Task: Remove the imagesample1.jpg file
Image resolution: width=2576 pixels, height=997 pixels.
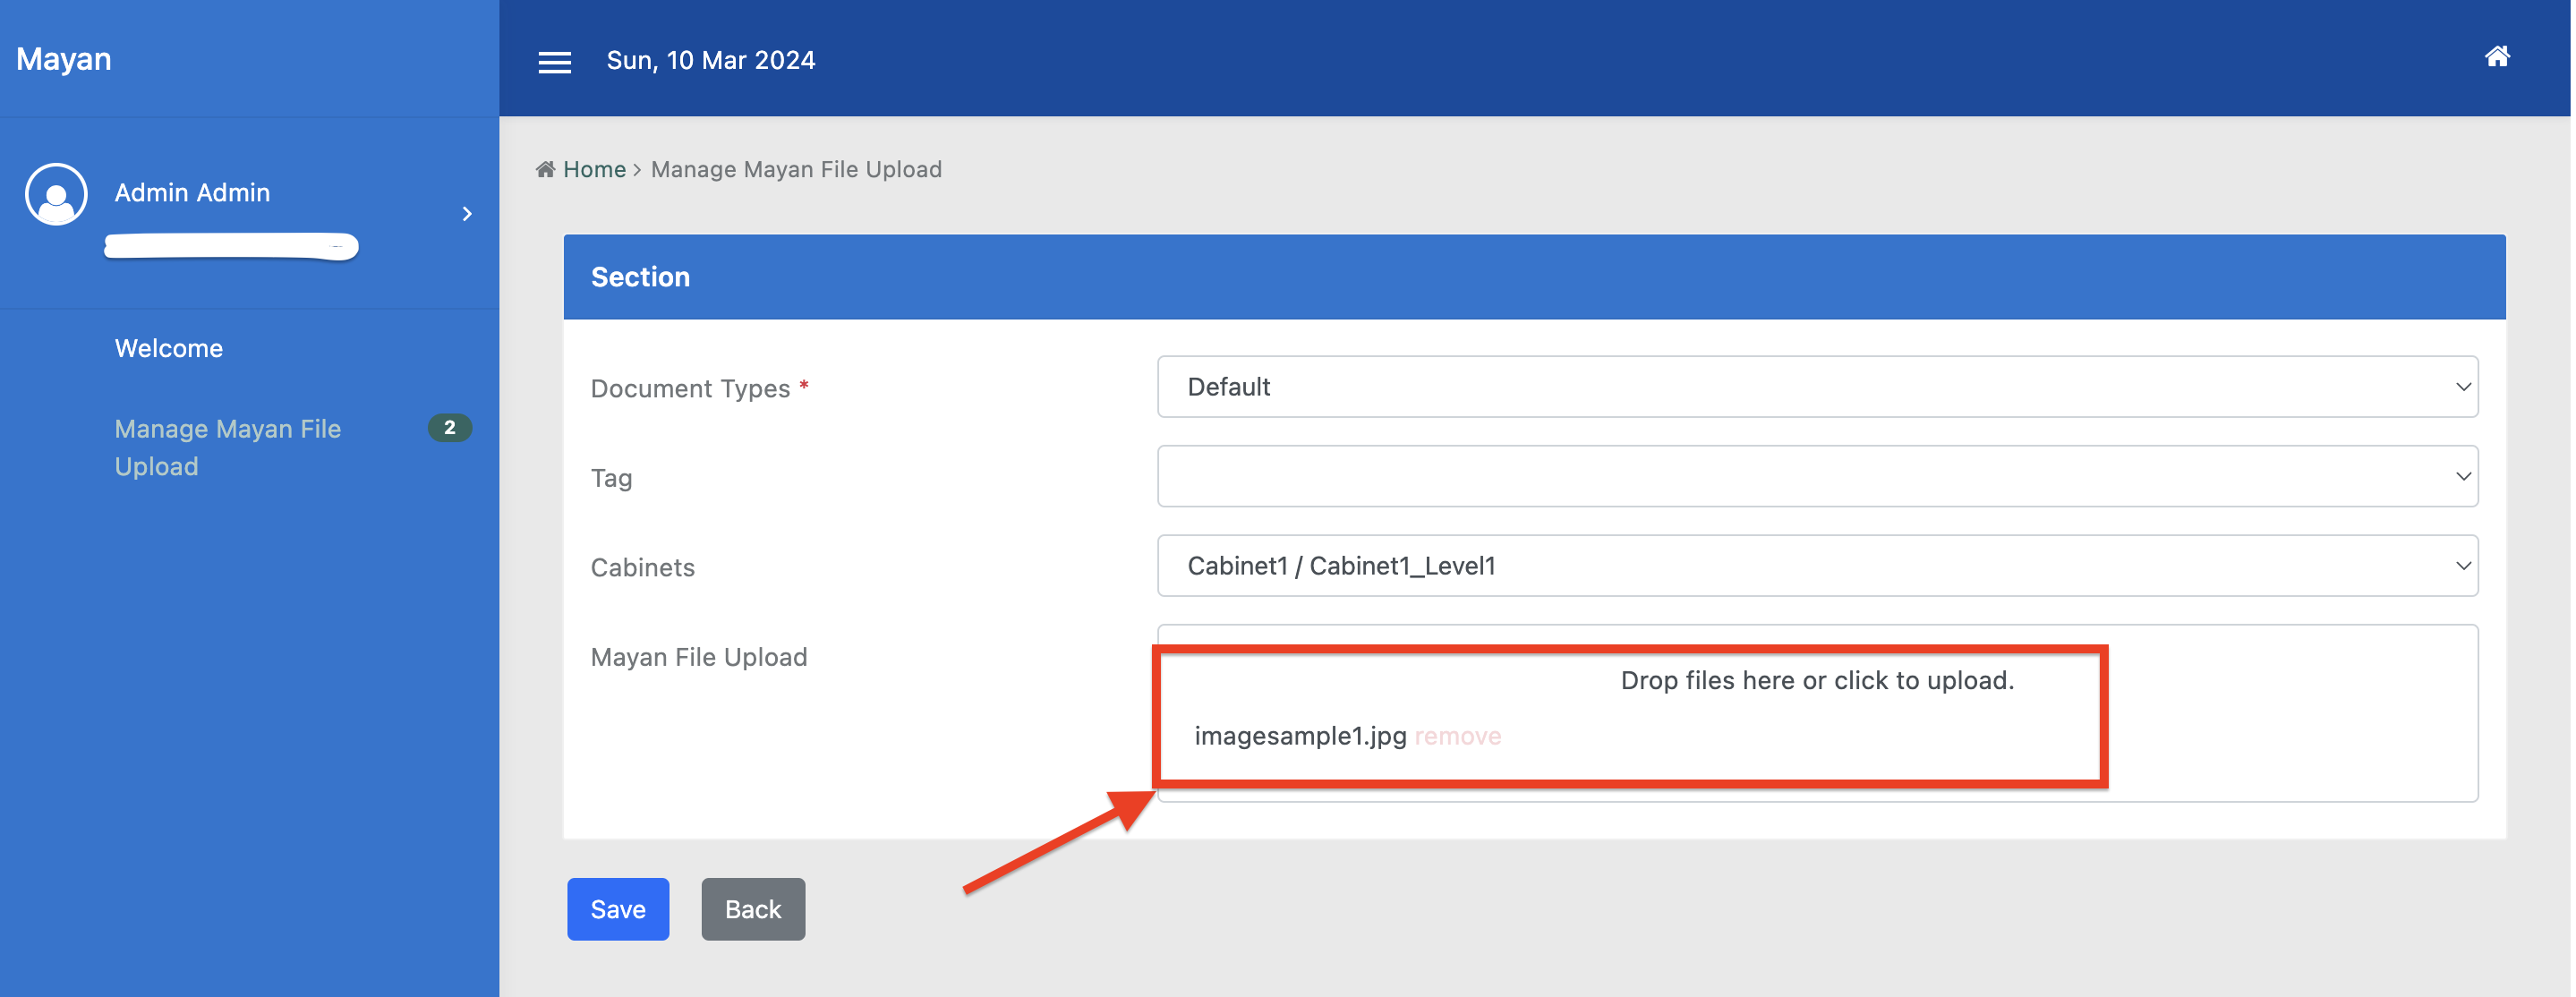Action: coord(1457,736)
